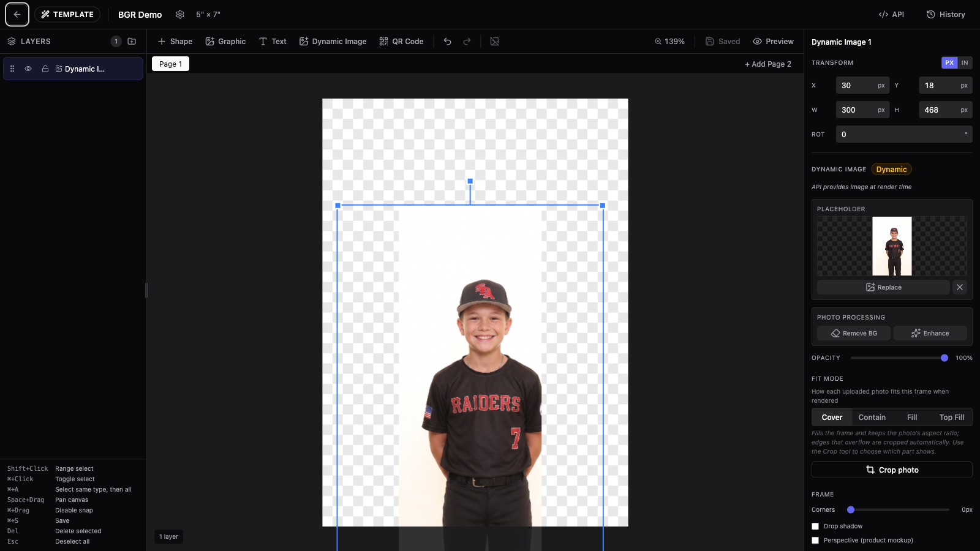This screenshot has height=551, width=980.
Task: Select the Page 1 tab
Action: click(x=170, y=64)
